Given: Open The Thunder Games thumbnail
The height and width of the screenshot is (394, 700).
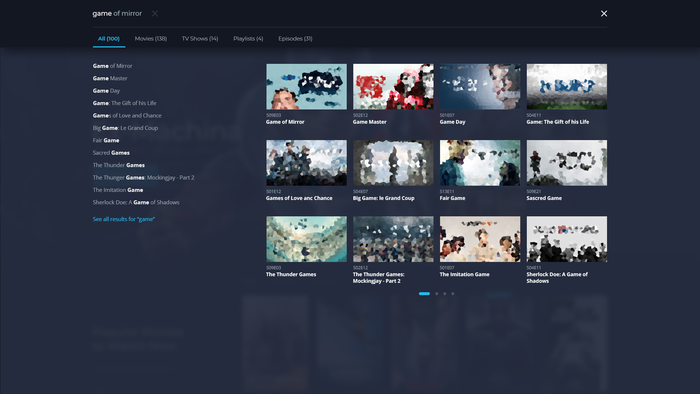Looking at the screenshot, I should pyautogui.click(x=306, y=239).
